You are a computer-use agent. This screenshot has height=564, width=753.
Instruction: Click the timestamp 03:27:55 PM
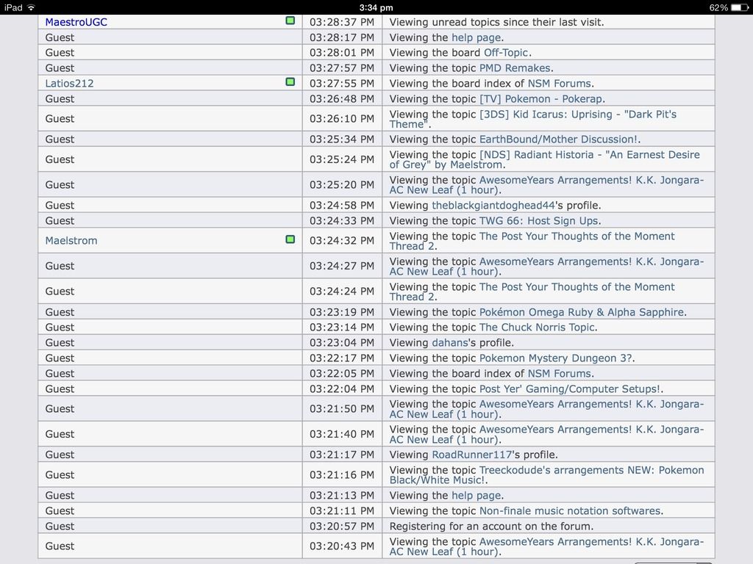(341, 84)
